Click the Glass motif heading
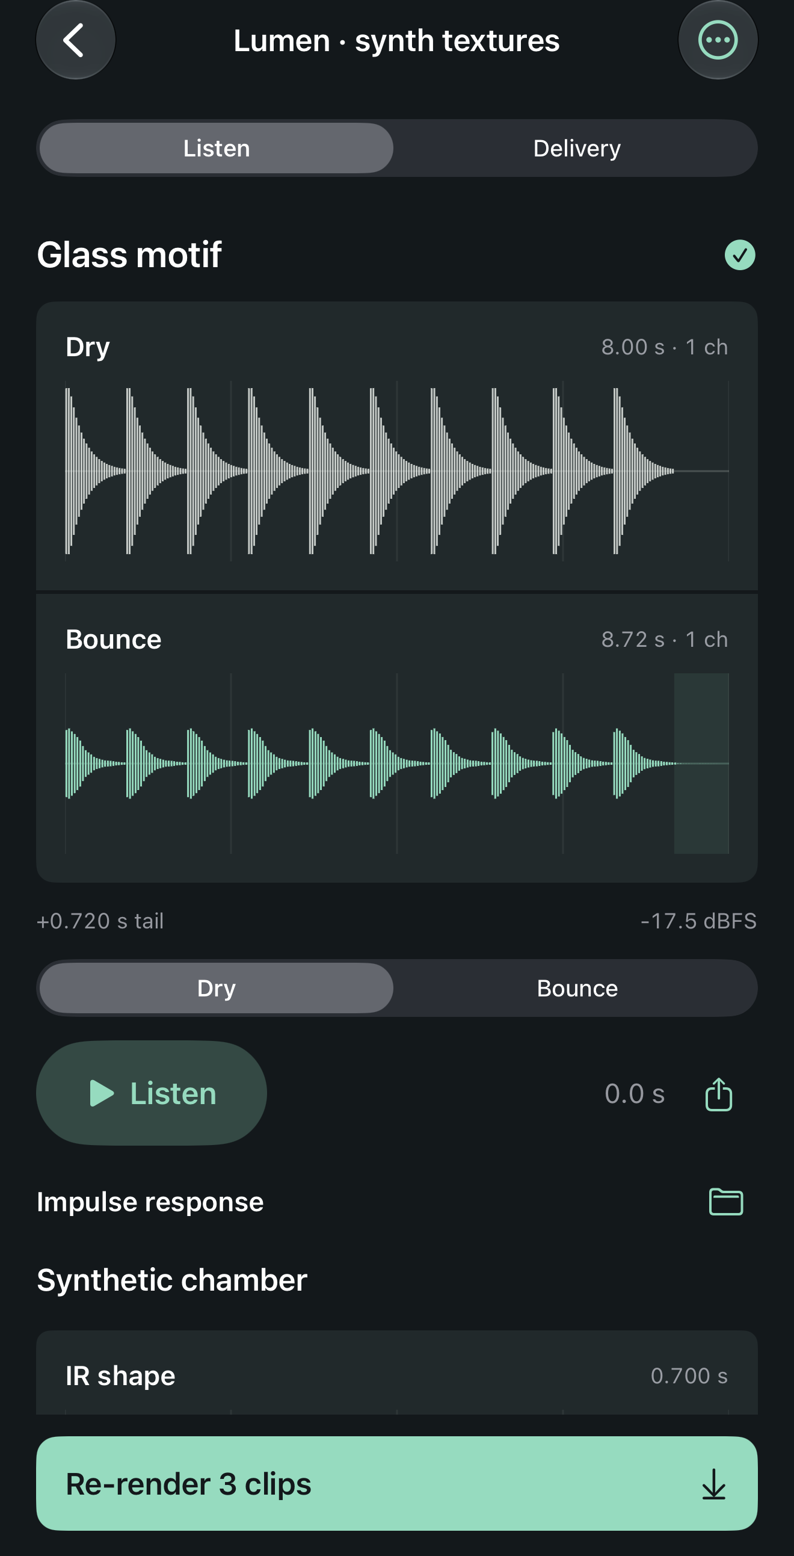Image resolution: width=794 pixels, height=1556 pixels. tap(129, 255)
